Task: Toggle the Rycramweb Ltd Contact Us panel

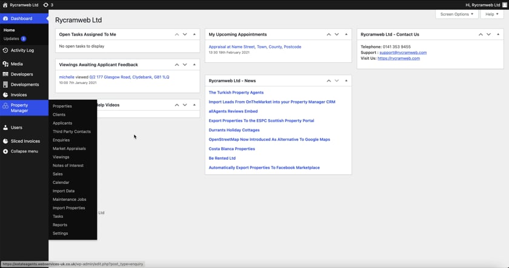Action: (498, 34)
